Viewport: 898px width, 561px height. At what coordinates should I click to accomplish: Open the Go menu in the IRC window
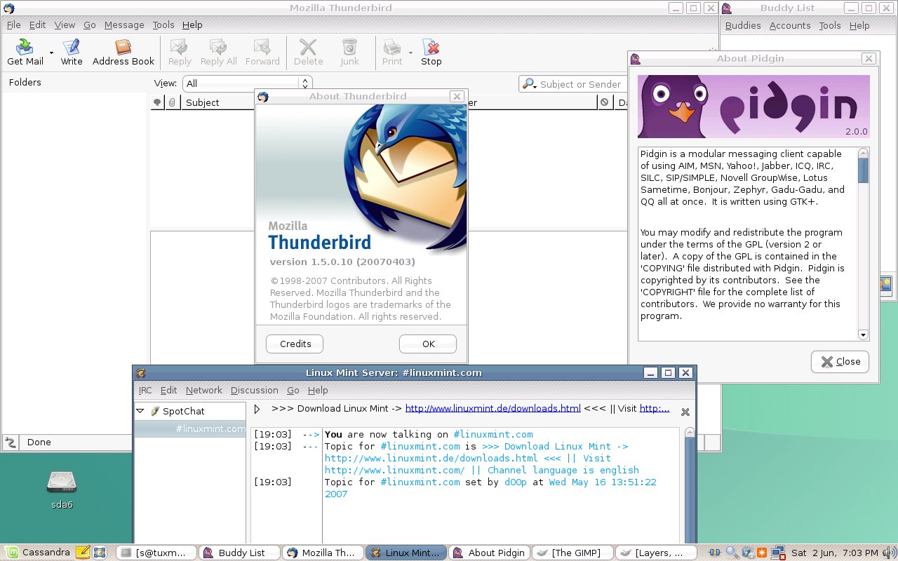tap(293, 390)
